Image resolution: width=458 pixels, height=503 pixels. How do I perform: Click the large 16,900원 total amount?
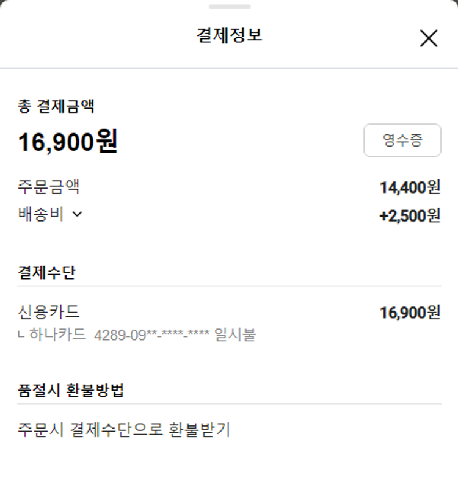click(68, 142)
